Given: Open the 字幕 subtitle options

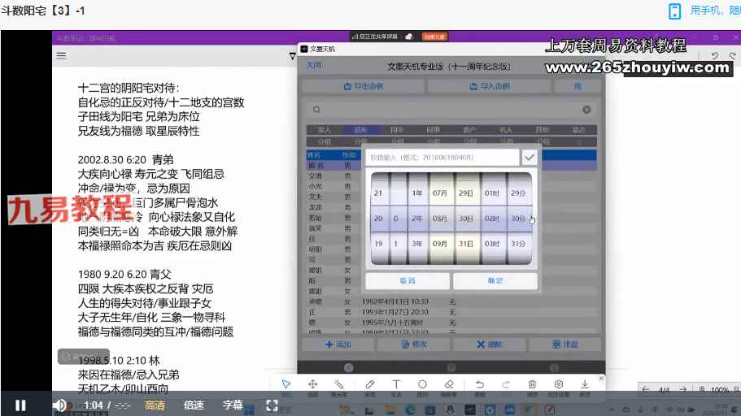Looking at the screenshot, I should (233, 405).
